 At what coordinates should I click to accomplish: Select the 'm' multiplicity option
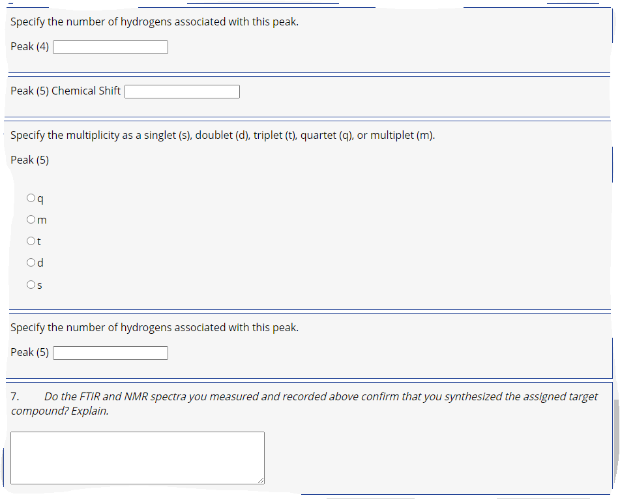[31, 219]
